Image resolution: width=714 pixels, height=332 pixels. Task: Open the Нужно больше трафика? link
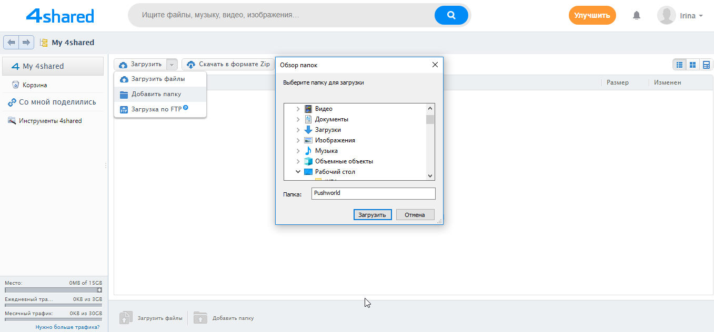67,327
